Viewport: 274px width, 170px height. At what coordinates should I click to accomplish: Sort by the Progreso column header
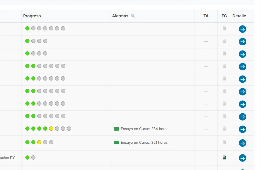click(x=32, y=16)
